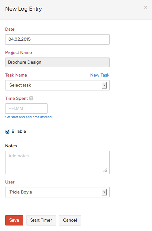The width and height of the screenshot is (152, 231).
Task: Click the Brochure Design project name field
Action: click(57, 62)
